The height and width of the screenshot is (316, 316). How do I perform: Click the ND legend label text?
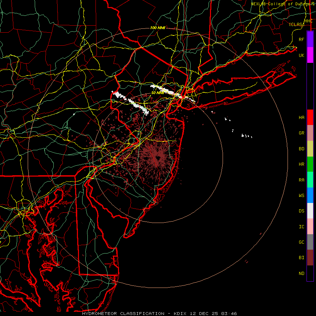[301, 274]
